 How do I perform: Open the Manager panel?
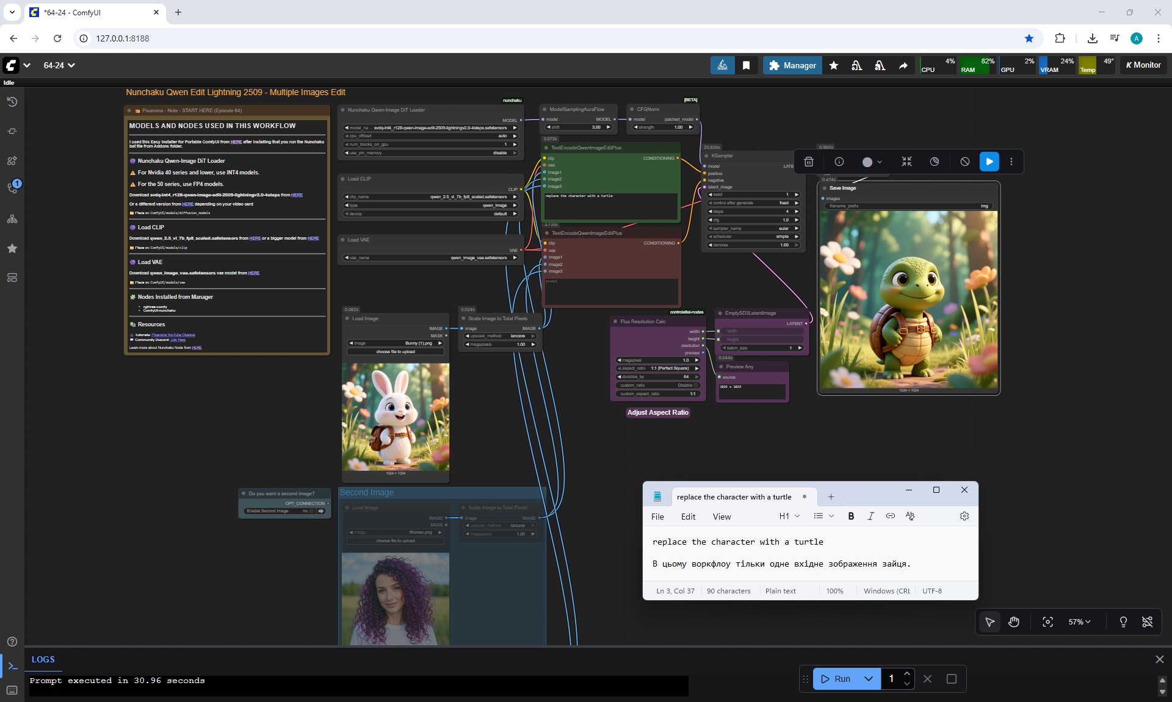[792, 65]
